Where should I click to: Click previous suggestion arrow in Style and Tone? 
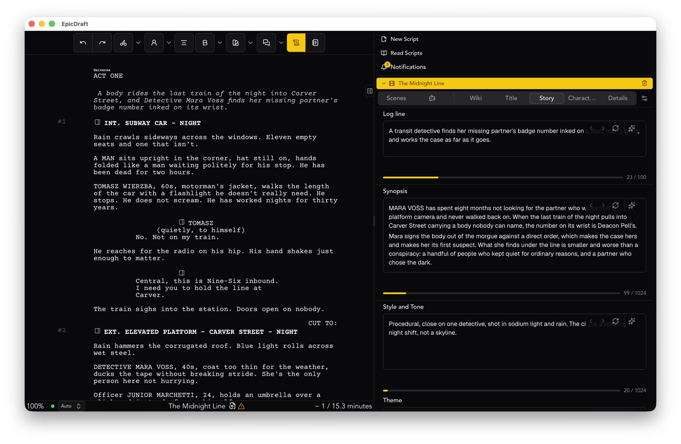(x=591, y=322)
